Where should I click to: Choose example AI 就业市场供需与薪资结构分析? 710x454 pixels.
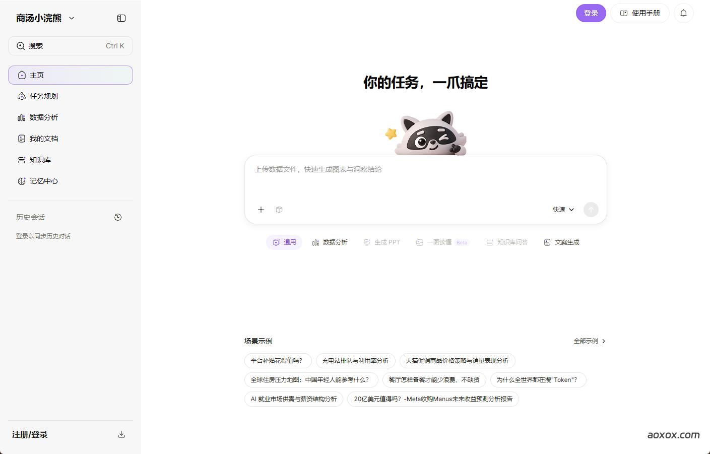(294, 399)
